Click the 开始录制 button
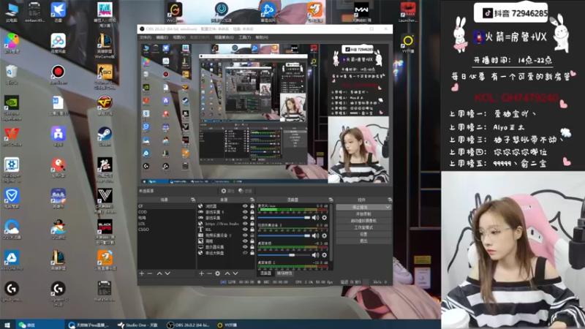 click(363, 213)
